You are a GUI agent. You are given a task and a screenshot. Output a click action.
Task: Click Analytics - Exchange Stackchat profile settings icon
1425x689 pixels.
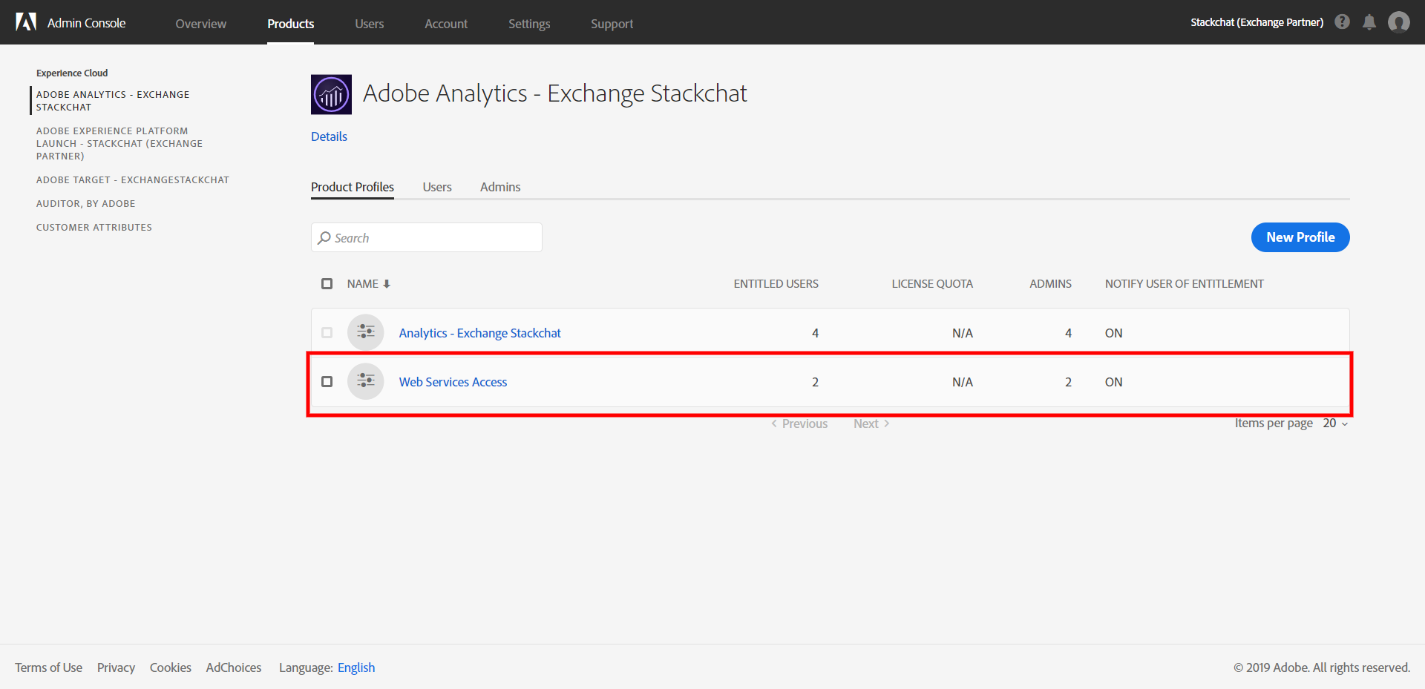[x=366, y=332]
